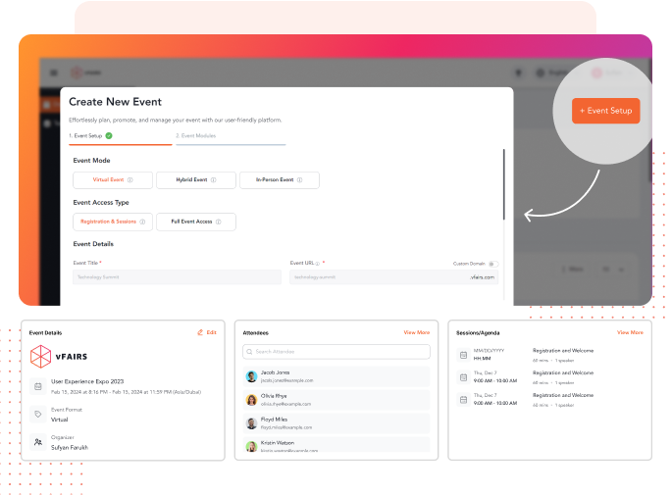
Task: Select the Hybrid Event mode
Action: [x=196, y=180]
